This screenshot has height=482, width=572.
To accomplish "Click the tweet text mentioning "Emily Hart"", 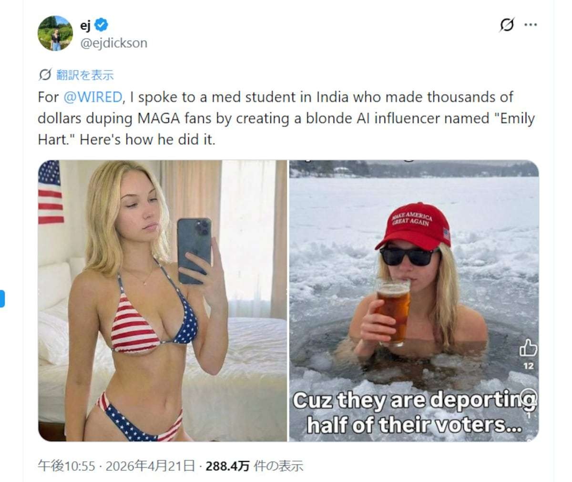I will tap(286, 118).
